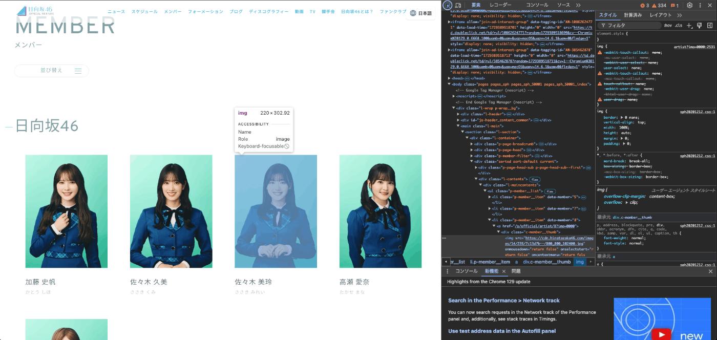Click the issues badge showing 1
717x340 pixels.
click(675, 5)
